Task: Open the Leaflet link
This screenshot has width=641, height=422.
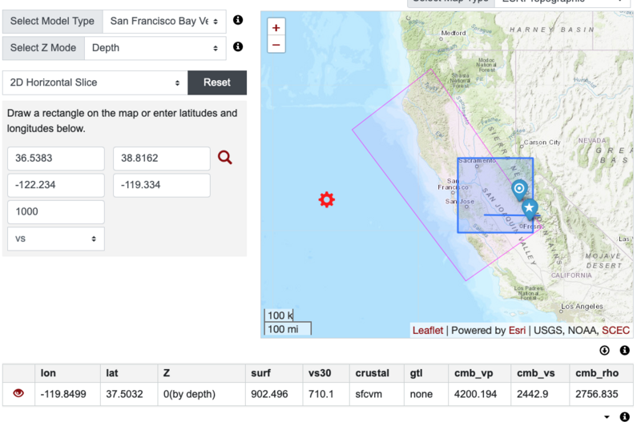Action: tap(428, 331)
